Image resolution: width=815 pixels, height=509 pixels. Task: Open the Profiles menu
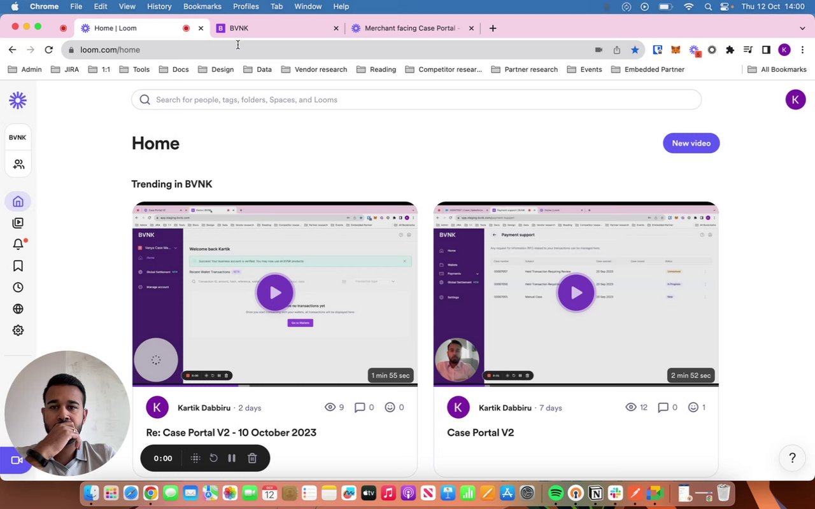pos(246,6)
